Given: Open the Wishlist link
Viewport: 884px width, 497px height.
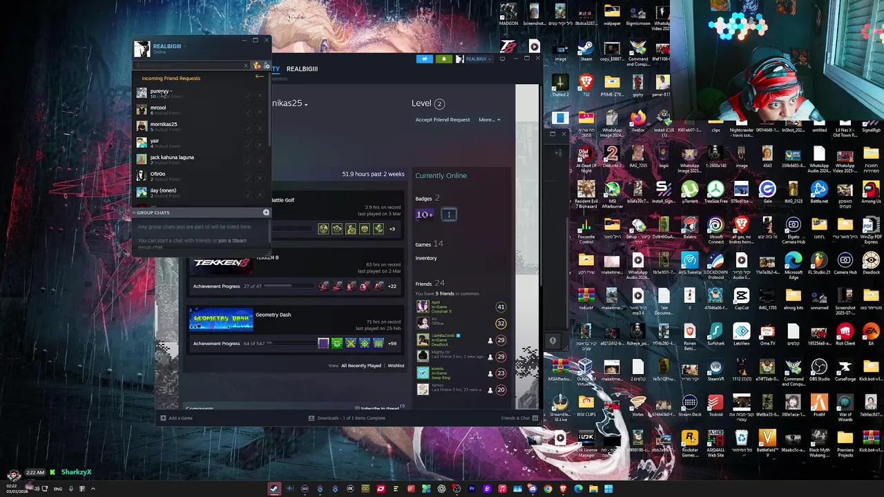Looking at the screenshot, I should tap(396, 366).
